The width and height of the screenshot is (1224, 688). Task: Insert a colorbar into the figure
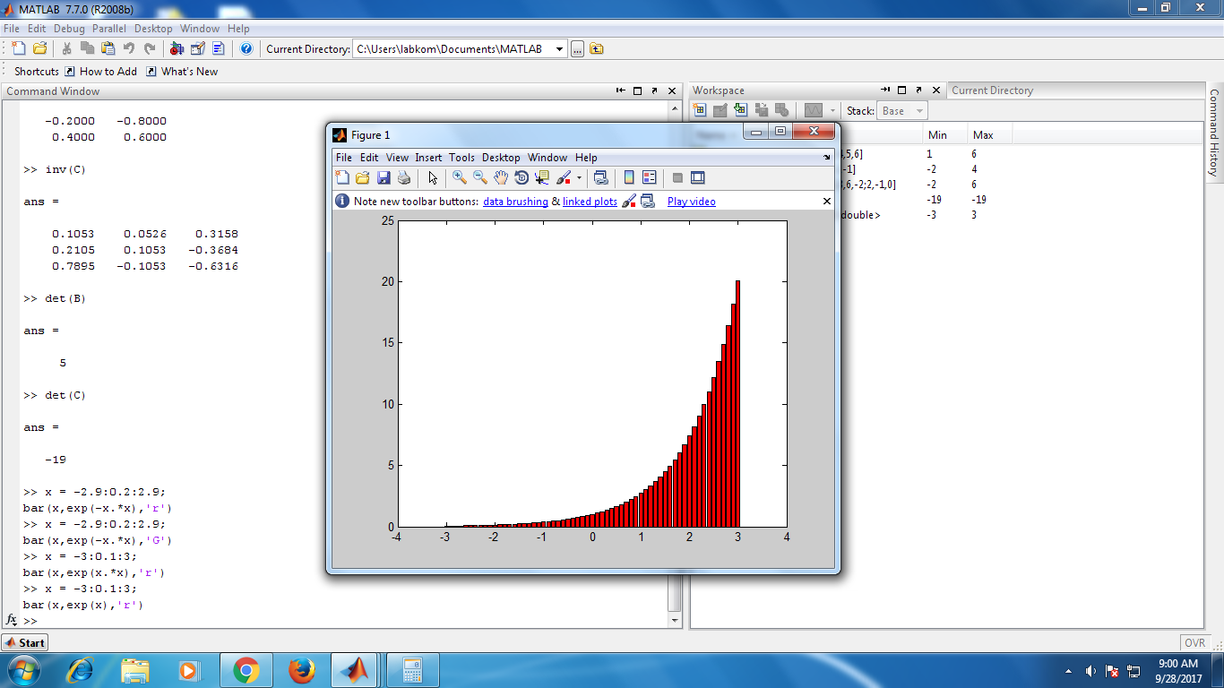click(629, 177)
